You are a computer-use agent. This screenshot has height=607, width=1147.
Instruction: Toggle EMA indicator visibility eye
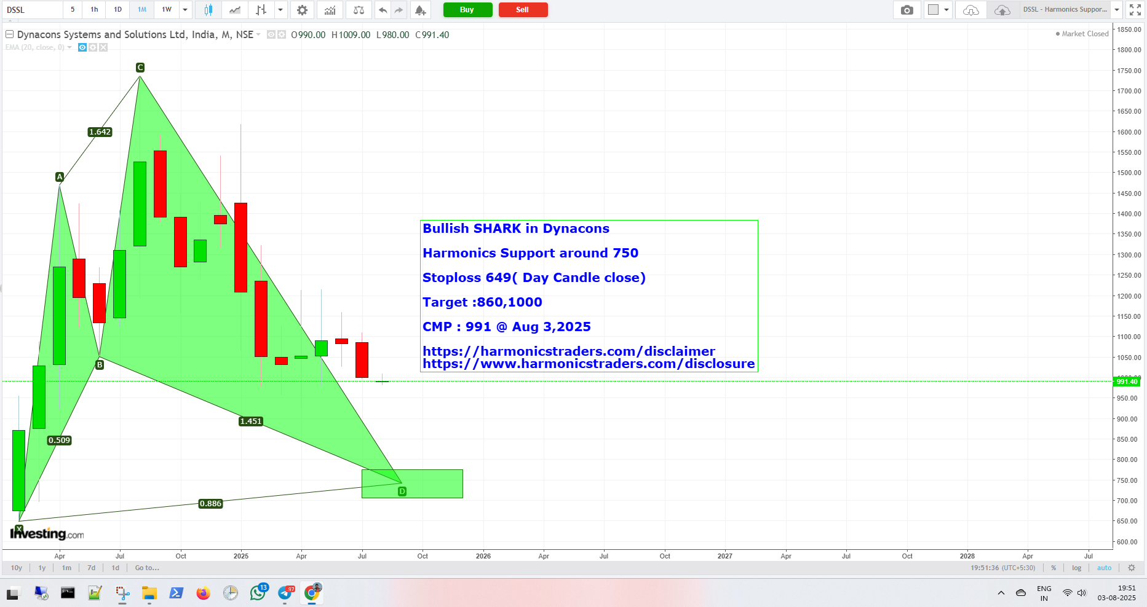82,47
